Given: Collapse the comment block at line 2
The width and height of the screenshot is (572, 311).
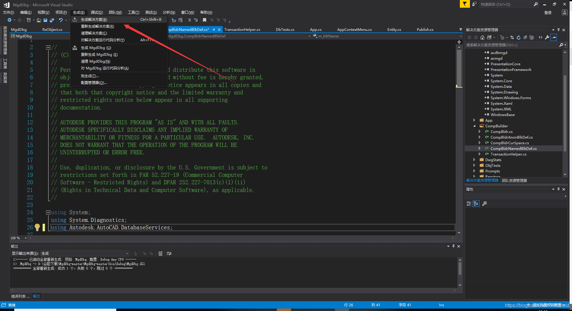Looking at the screenshot, I should 48,47.
